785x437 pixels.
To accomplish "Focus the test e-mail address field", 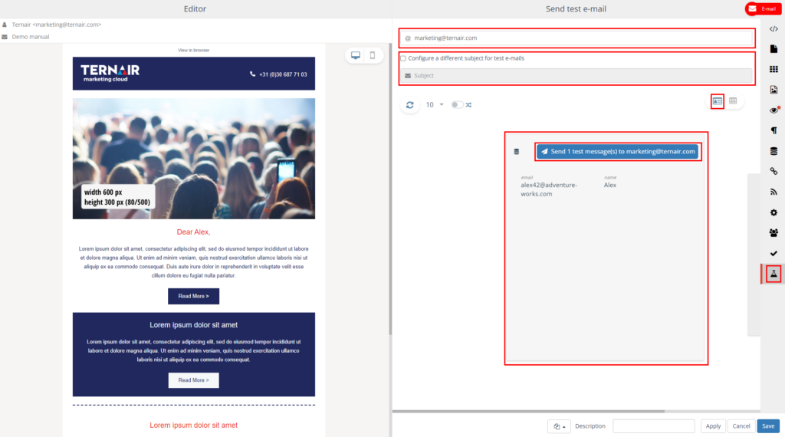I will [576, 38].
